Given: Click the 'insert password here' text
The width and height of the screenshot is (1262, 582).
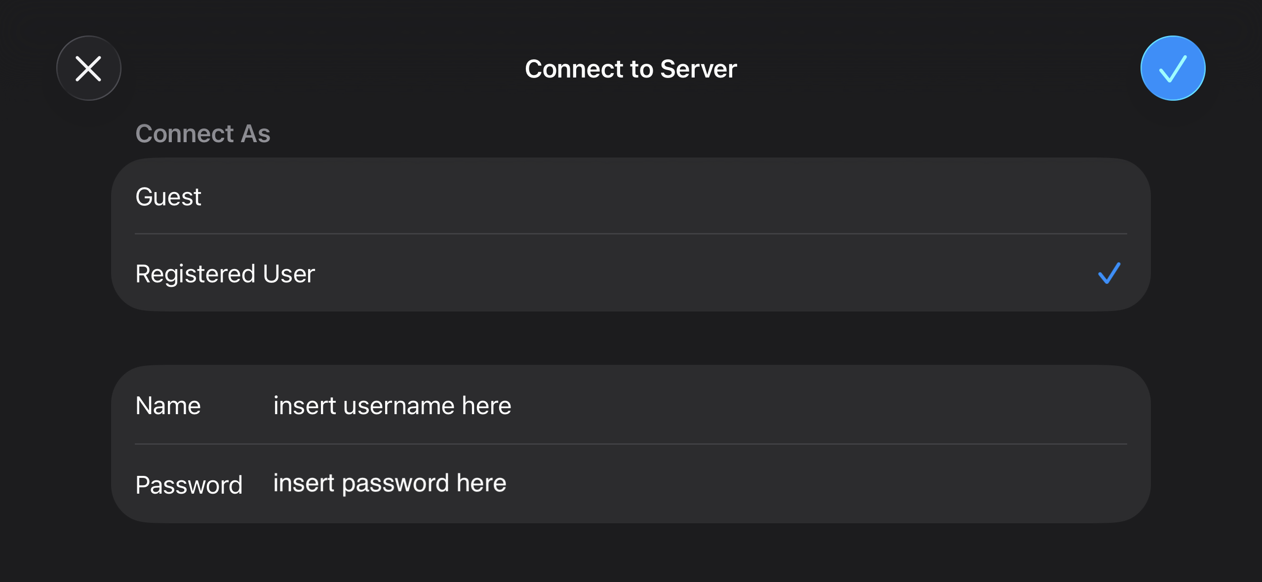Looking at the screenshot, I should pos(390,483).
